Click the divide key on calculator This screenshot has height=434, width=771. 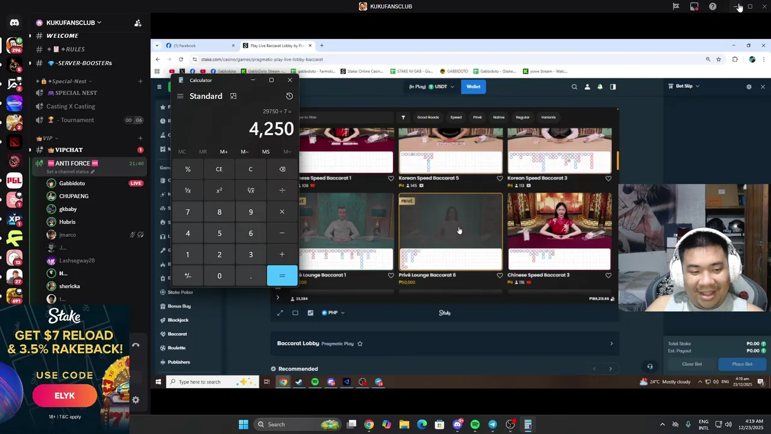pyautogui.click(x=282, y=190)
